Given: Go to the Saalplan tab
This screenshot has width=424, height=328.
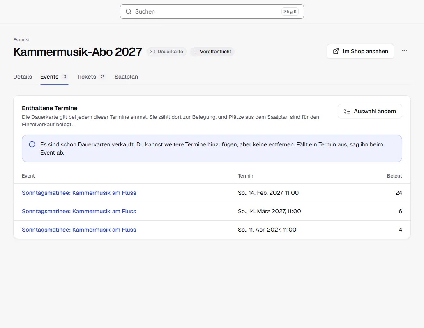Looking at the screenshot, I should click(x=126, y=77).
